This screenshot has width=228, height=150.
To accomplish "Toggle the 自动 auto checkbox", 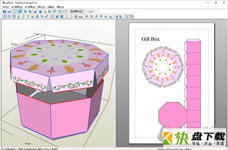I will [x=90, y=11].
